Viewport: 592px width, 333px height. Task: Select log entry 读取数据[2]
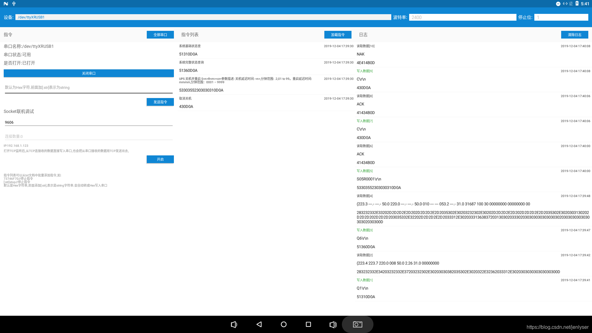tap(474, 264)
